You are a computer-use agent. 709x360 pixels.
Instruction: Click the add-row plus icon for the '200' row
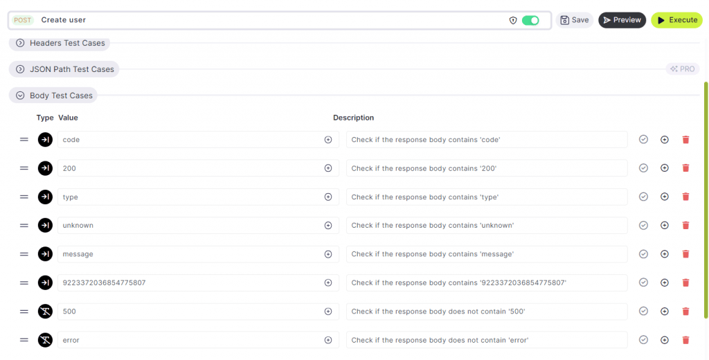[x=665, y=168]
